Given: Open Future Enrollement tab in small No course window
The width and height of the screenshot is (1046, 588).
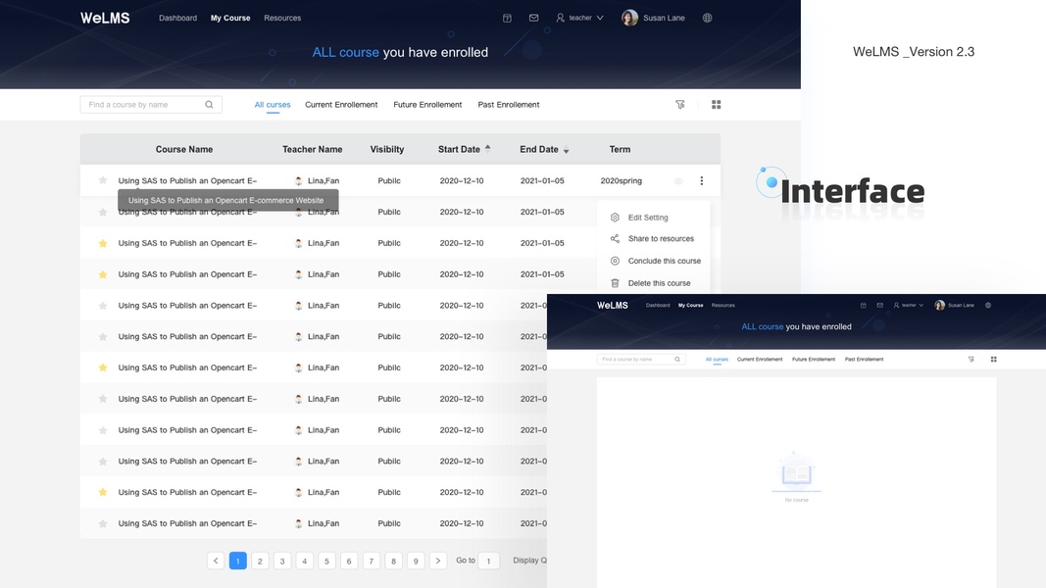Looking at the screenshot, I should coord(814,360).
